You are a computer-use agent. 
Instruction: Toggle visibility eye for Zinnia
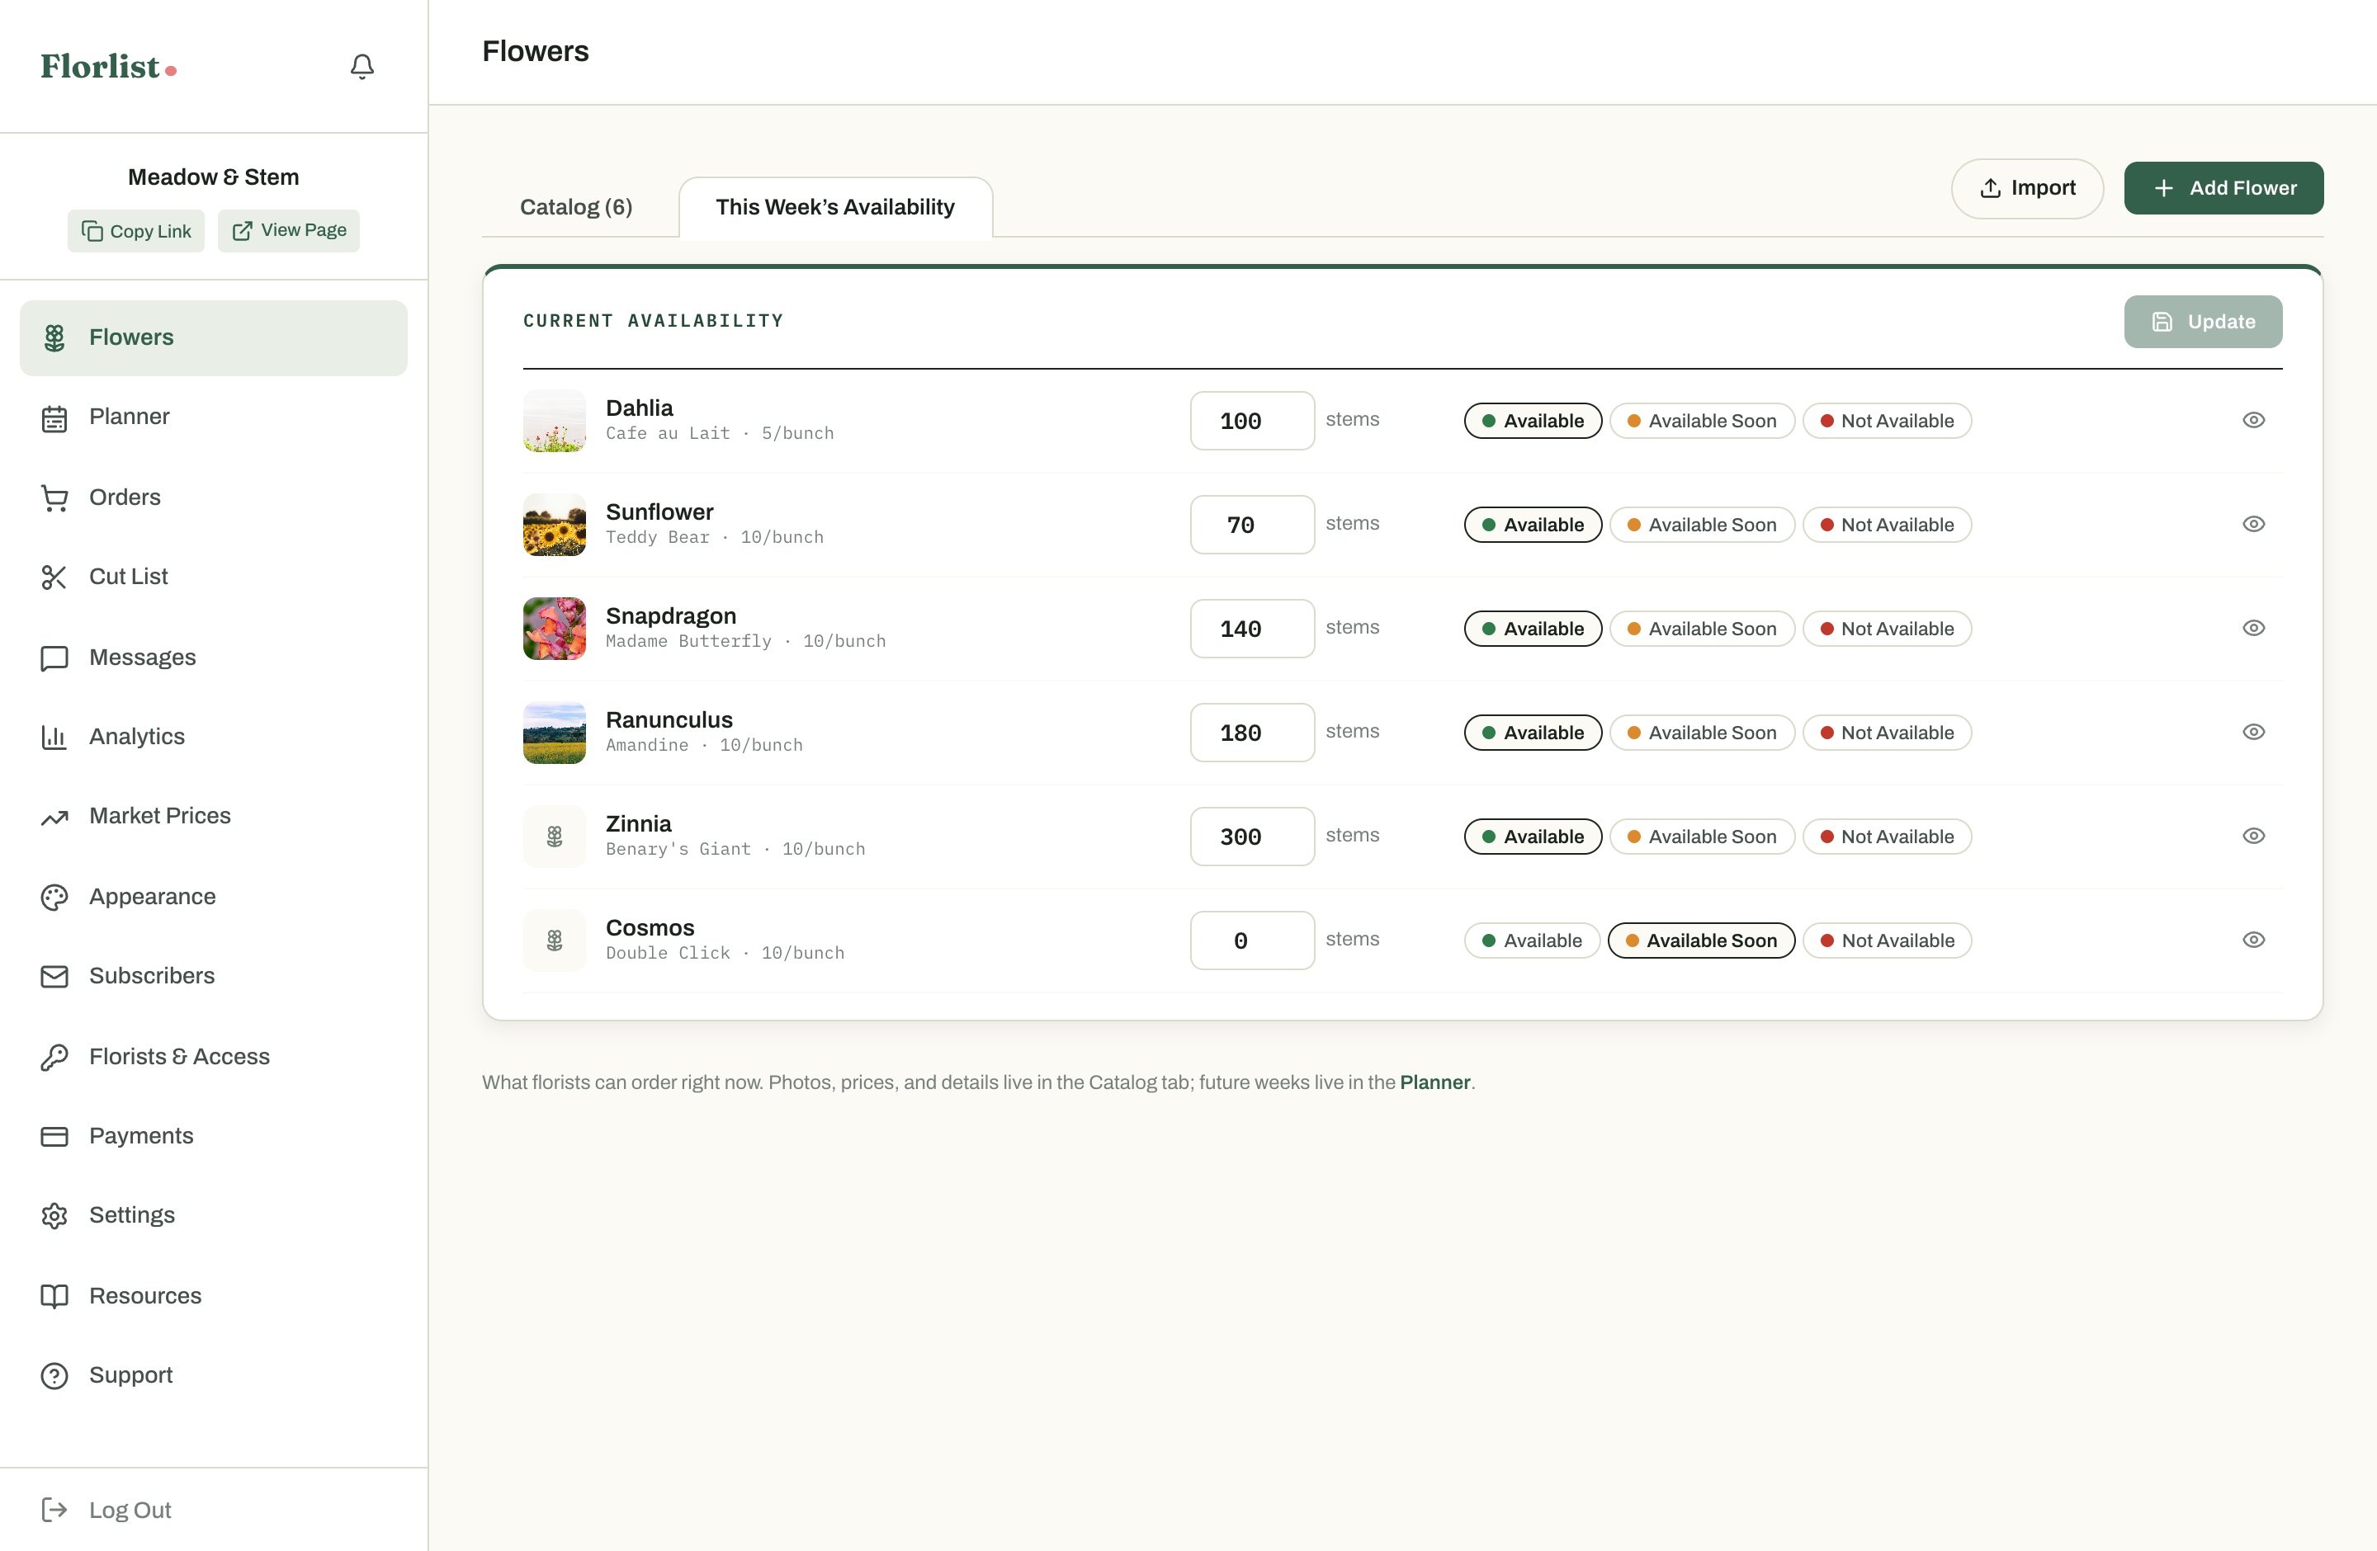(2253, 836)
